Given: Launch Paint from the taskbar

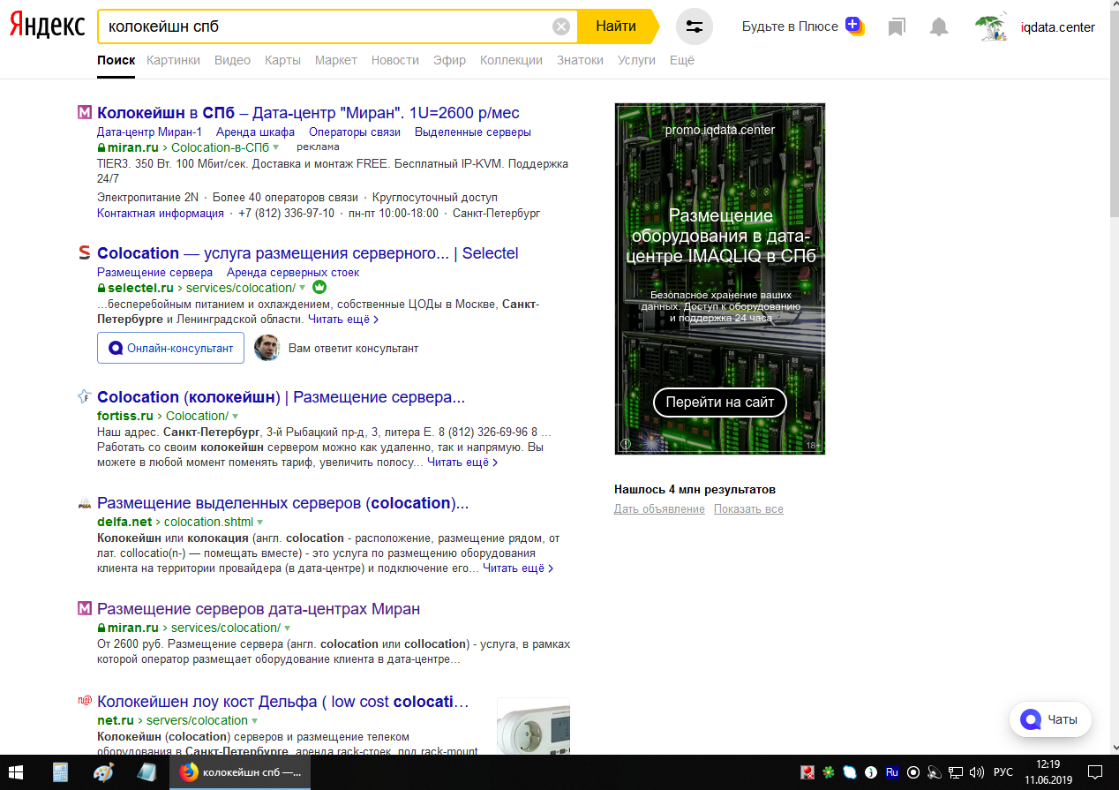Looking at the screenshot, I should (x=103, y=771).
